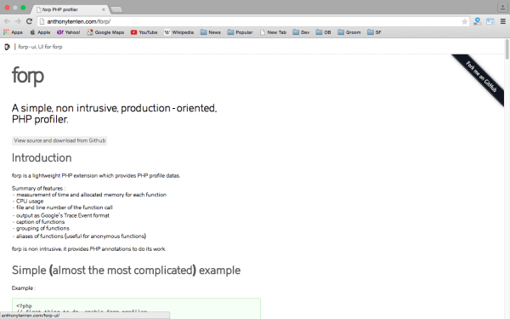Click the grouping of functions line
Image resolution: width=510 pixels, height=319 pixels.
tap(42, 228)
